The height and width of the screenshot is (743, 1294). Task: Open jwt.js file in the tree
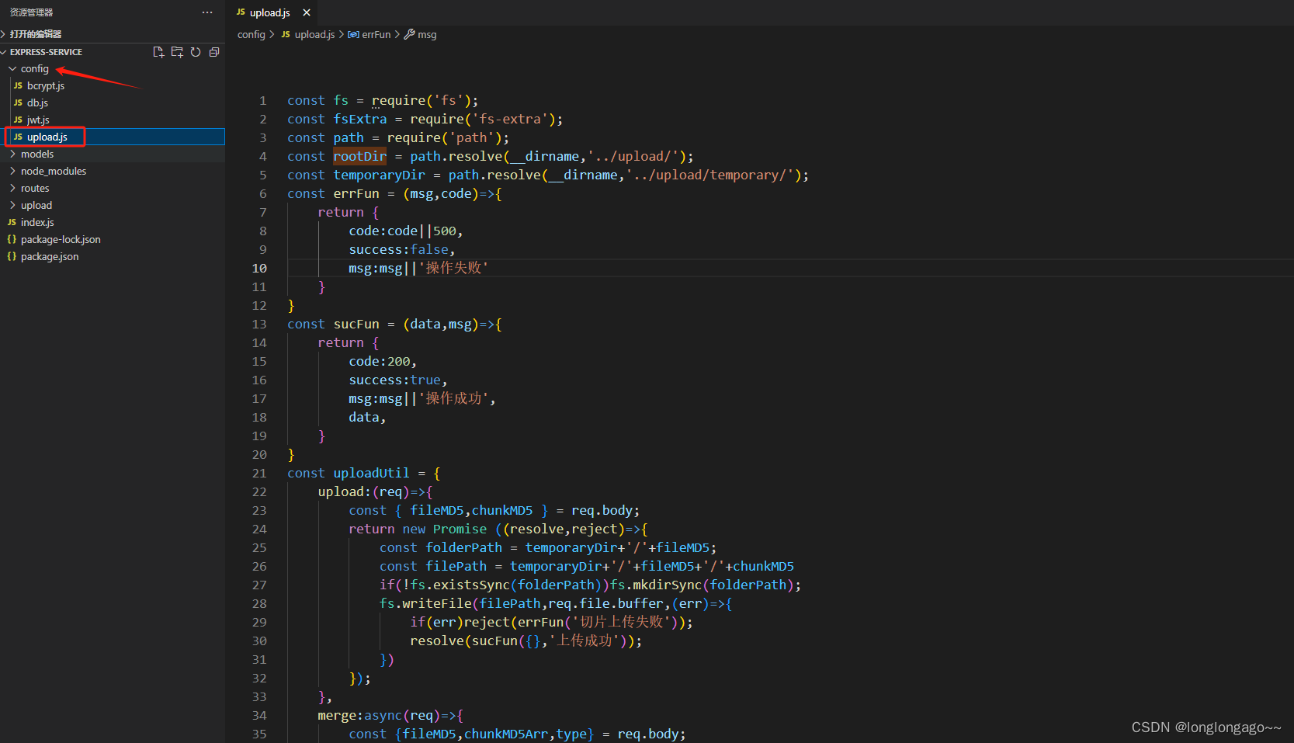click(x=38, y=120)
